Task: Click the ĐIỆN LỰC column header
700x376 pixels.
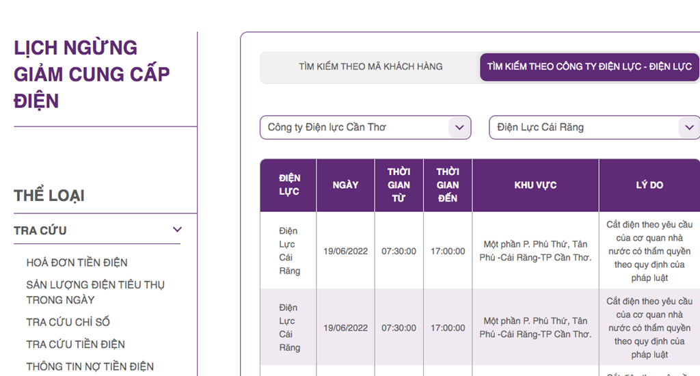Action: tap(289, 185)
